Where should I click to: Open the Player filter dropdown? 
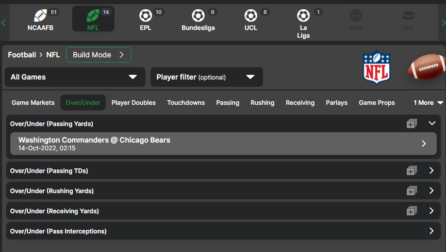click(207, 77)
